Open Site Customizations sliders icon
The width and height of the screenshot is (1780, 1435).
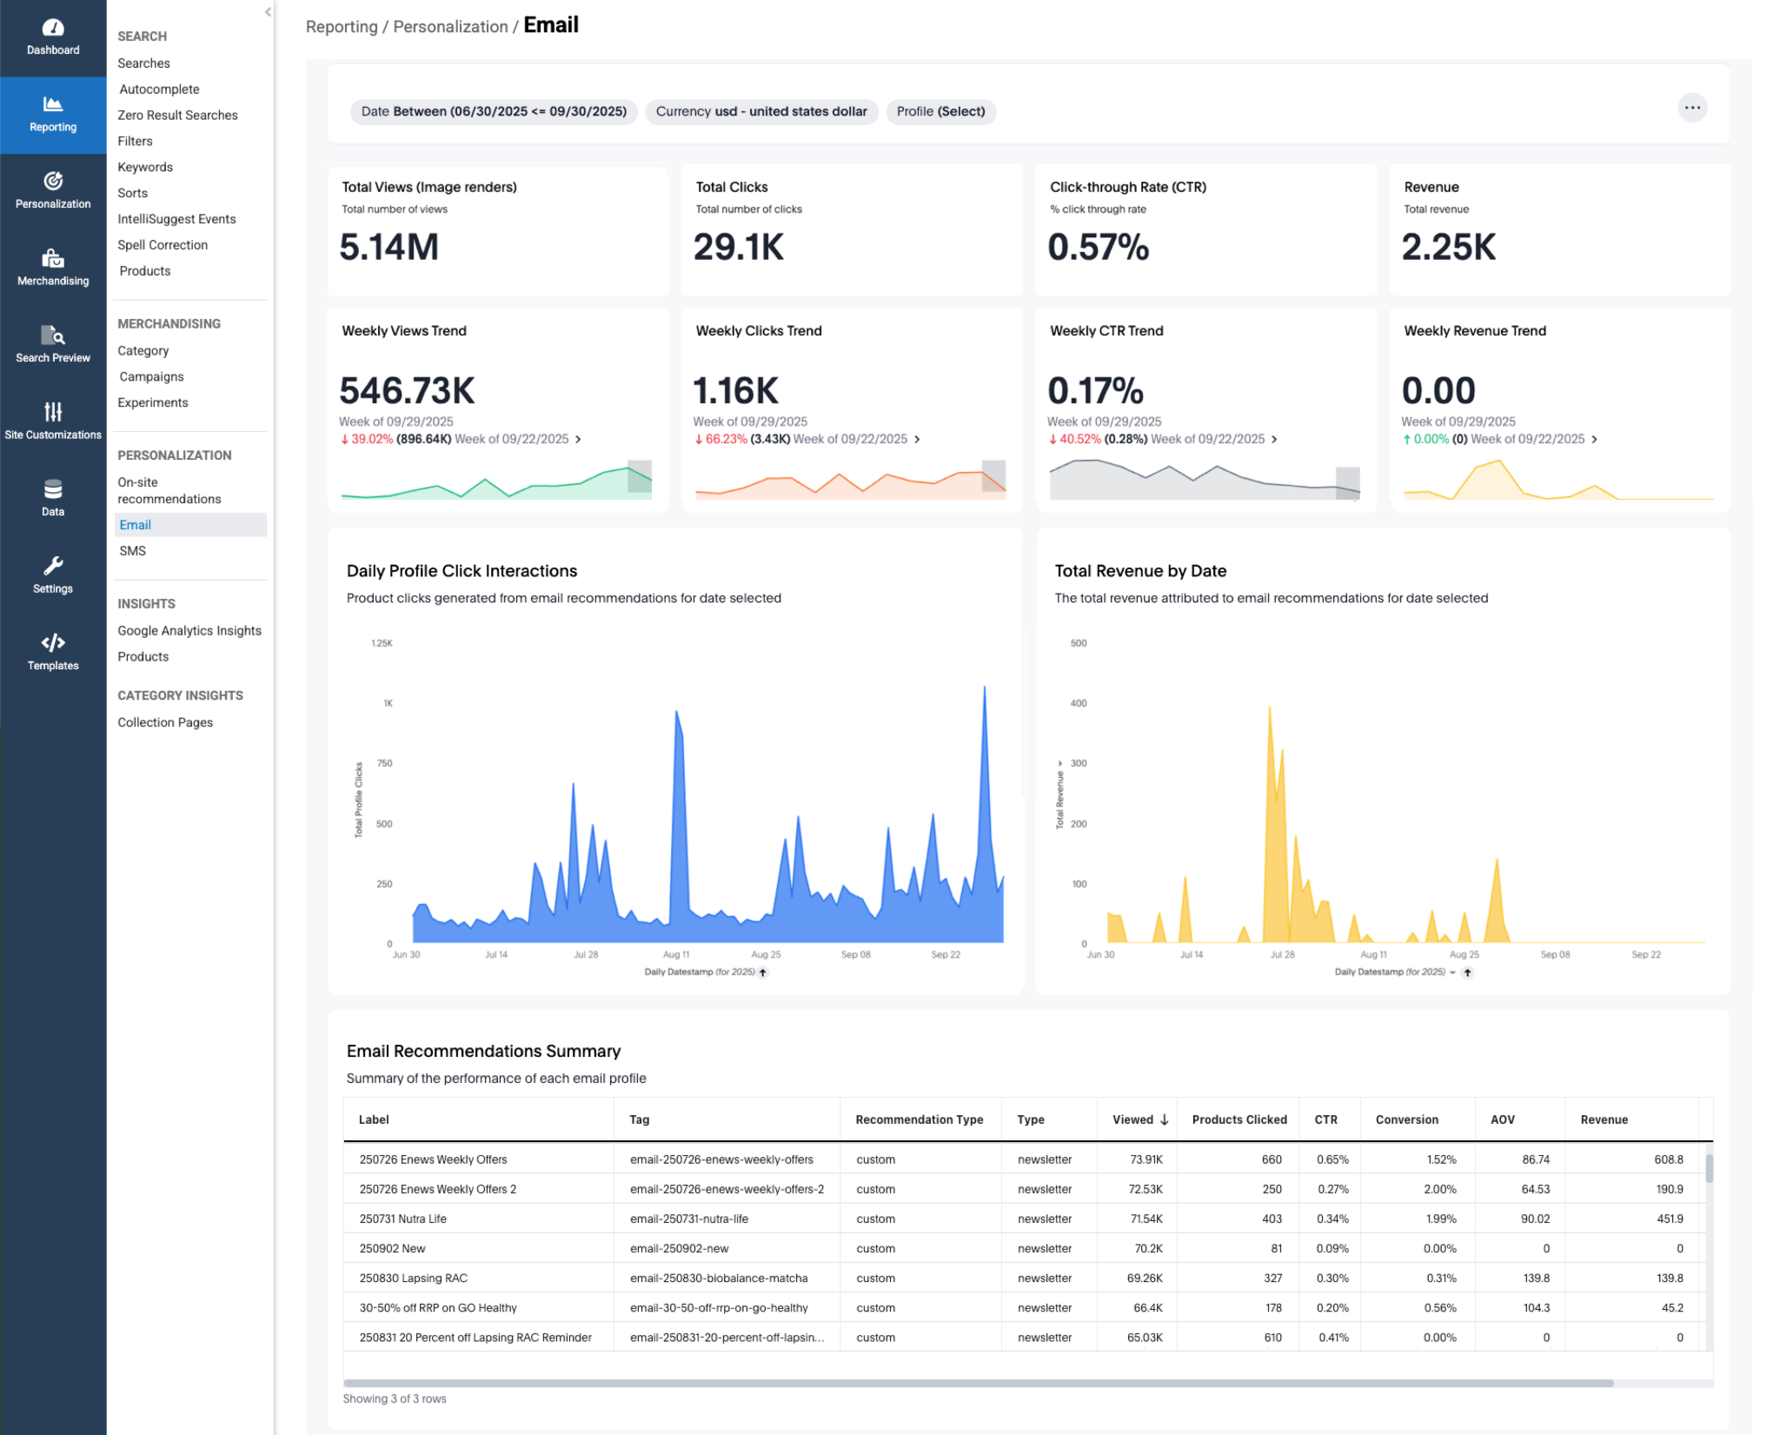[x=53, y=412]
